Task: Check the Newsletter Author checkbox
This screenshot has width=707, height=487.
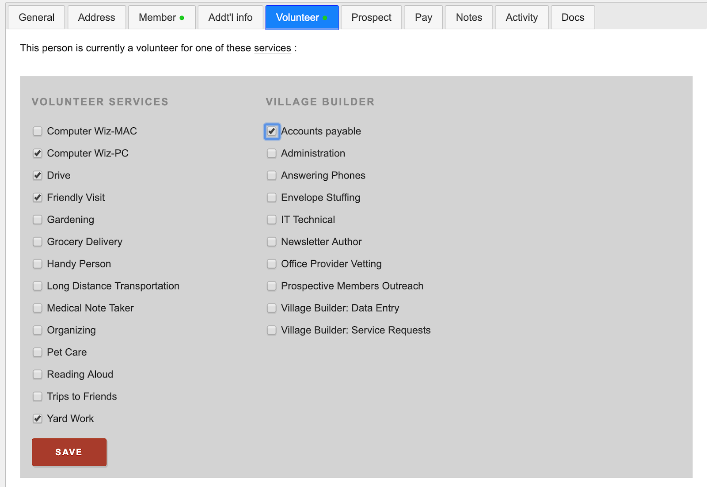Action: click(x=271, y=242)
